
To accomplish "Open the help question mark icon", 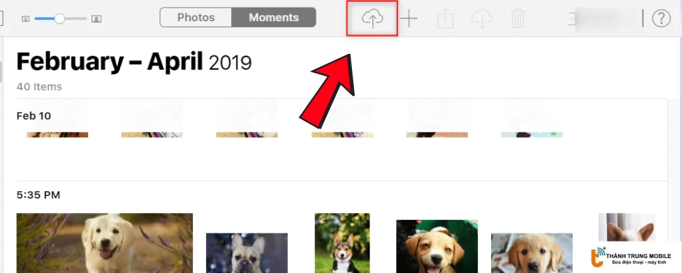I will click(661, 18).
